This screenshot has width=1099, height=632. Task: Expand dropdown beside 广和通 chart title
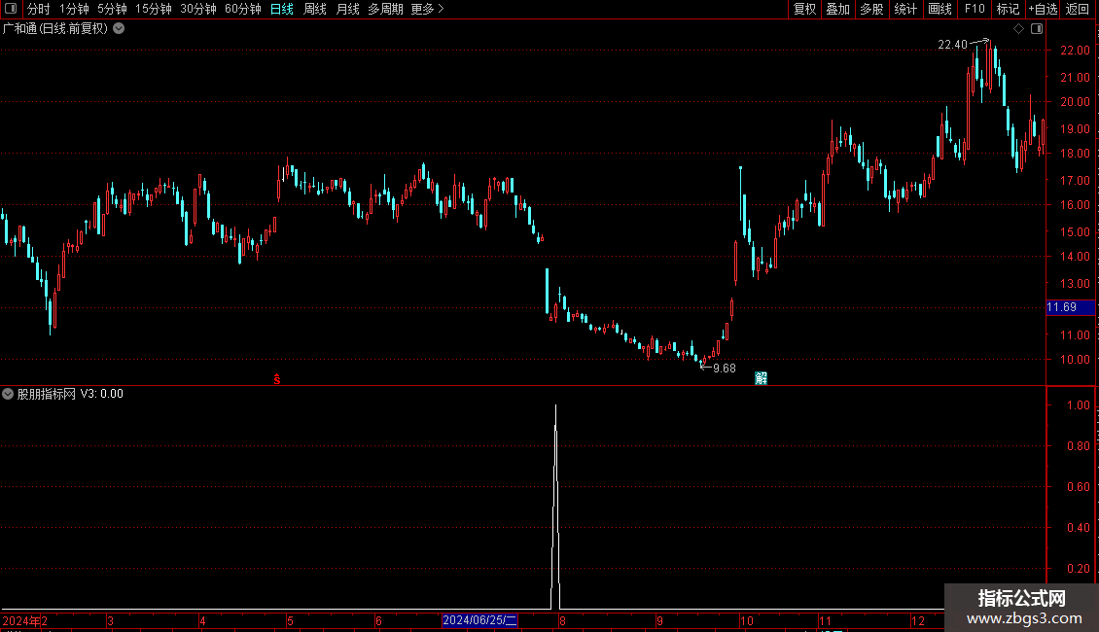[x=120, y=28]
